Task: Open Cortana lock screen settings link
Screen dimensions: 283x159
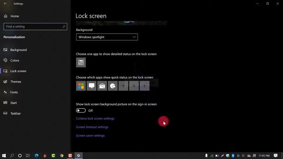Action: coord(95,118)
